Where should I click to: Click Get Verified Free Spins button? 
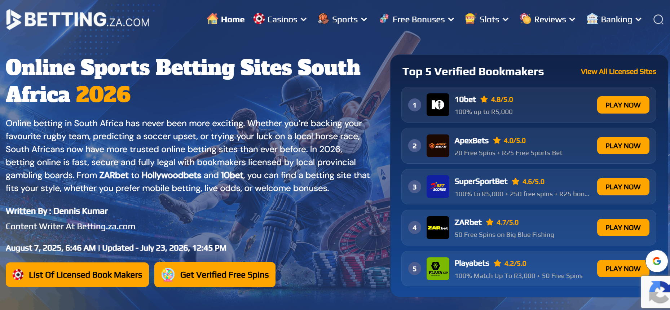pyautogui.click(x=215, y=275)
